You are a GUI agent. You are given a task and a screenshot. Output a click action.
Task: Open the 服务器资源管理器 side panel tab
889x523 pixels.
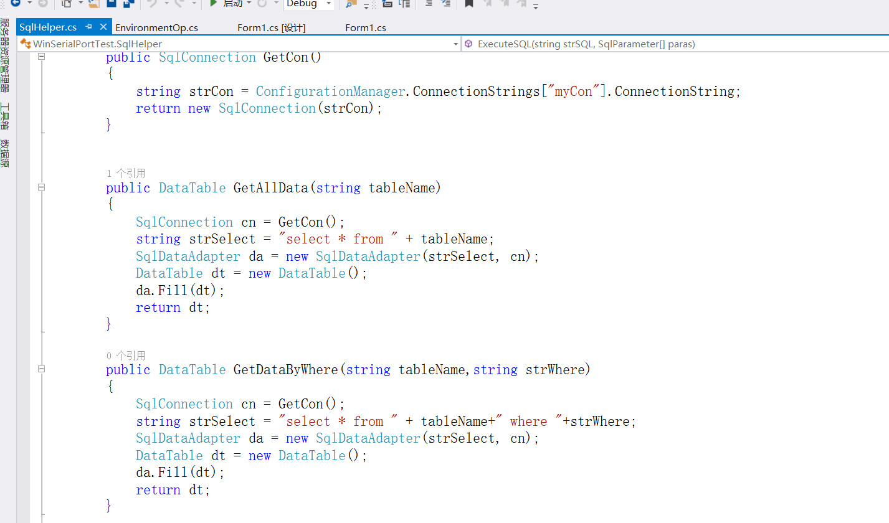coord(5,55)
